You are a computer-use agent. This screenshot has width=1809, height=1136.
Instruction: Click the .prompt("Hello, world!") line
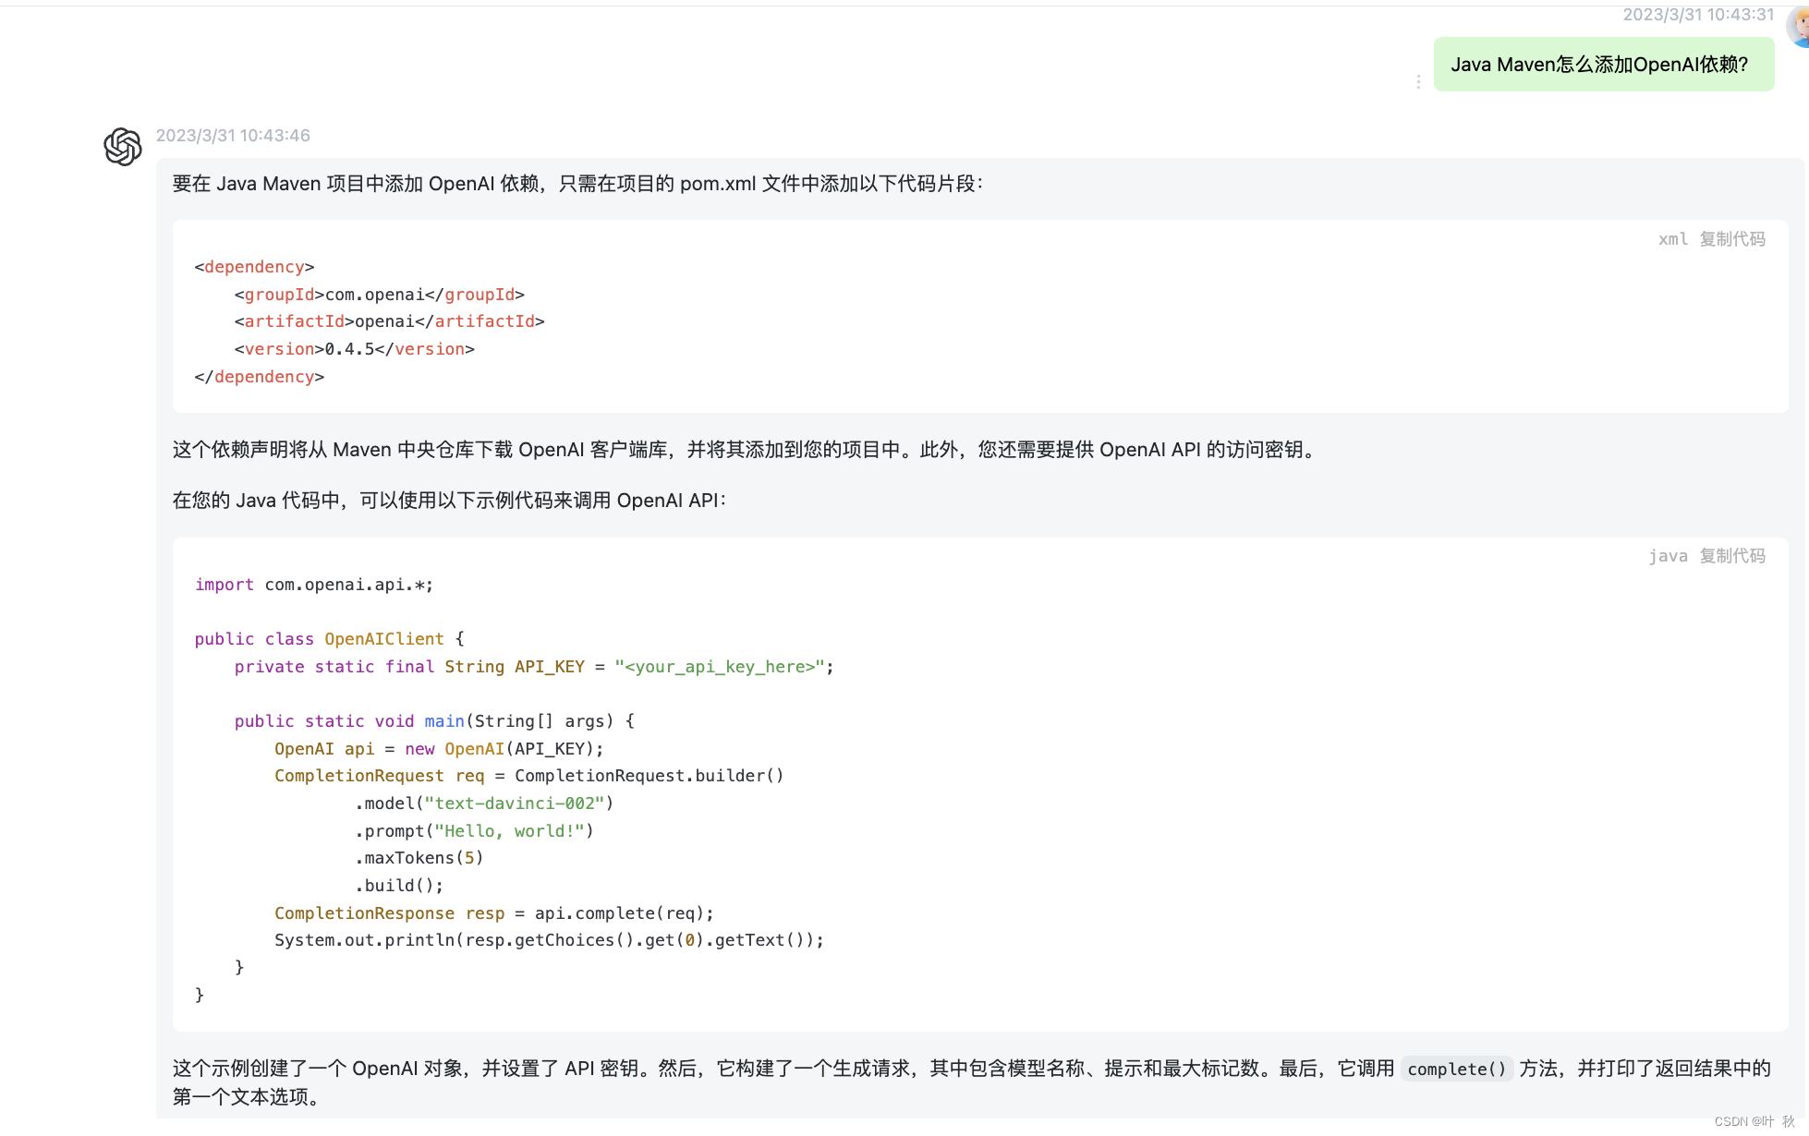click(x=474, y=831)
